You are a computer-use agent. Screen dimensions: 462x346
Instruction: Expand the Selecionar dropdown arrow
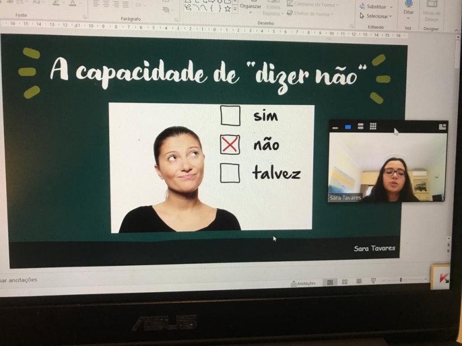click(x=390, y=17)
